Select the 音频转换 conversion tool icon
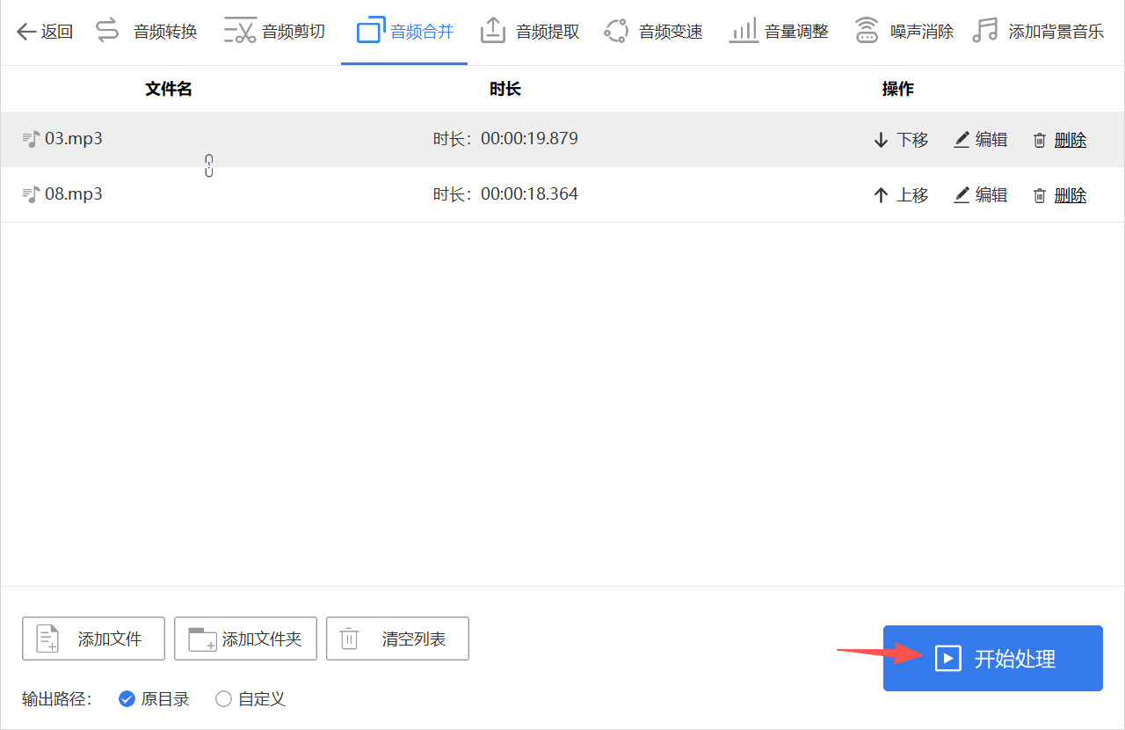 (x=107, y=29)
